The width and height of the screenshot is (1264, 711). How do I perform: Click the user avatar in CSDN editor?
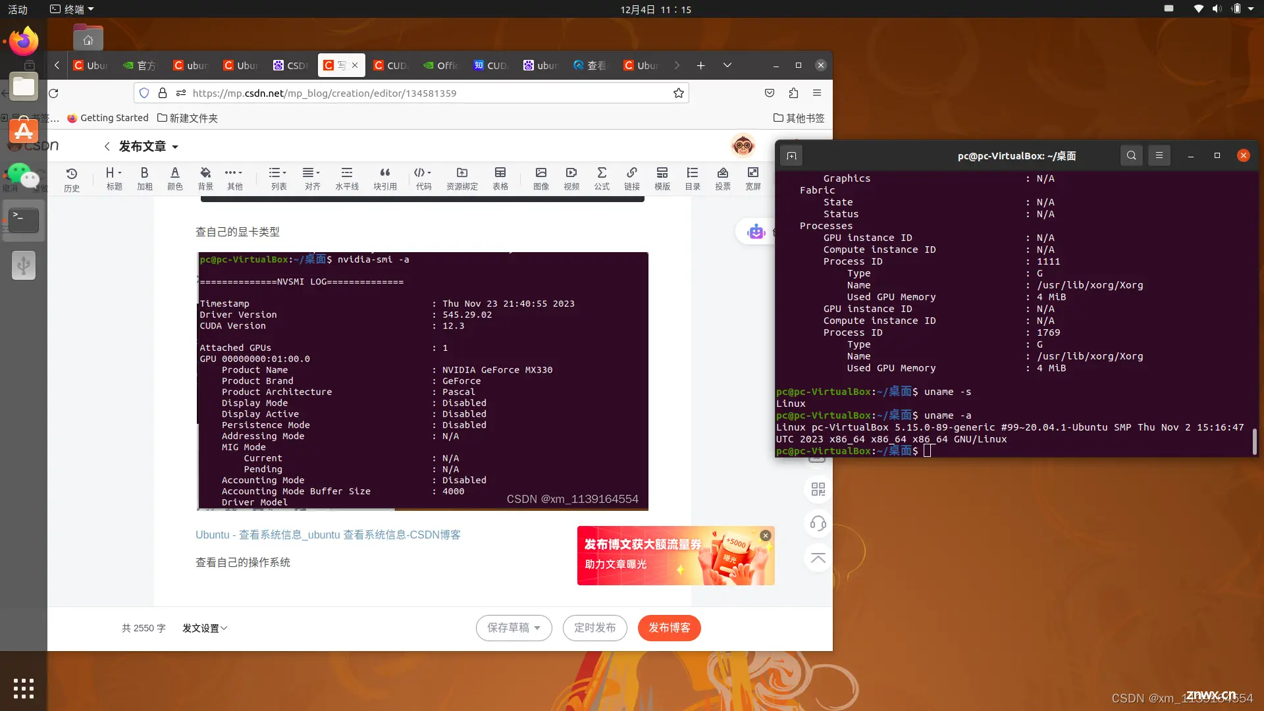tap(743, 145)
